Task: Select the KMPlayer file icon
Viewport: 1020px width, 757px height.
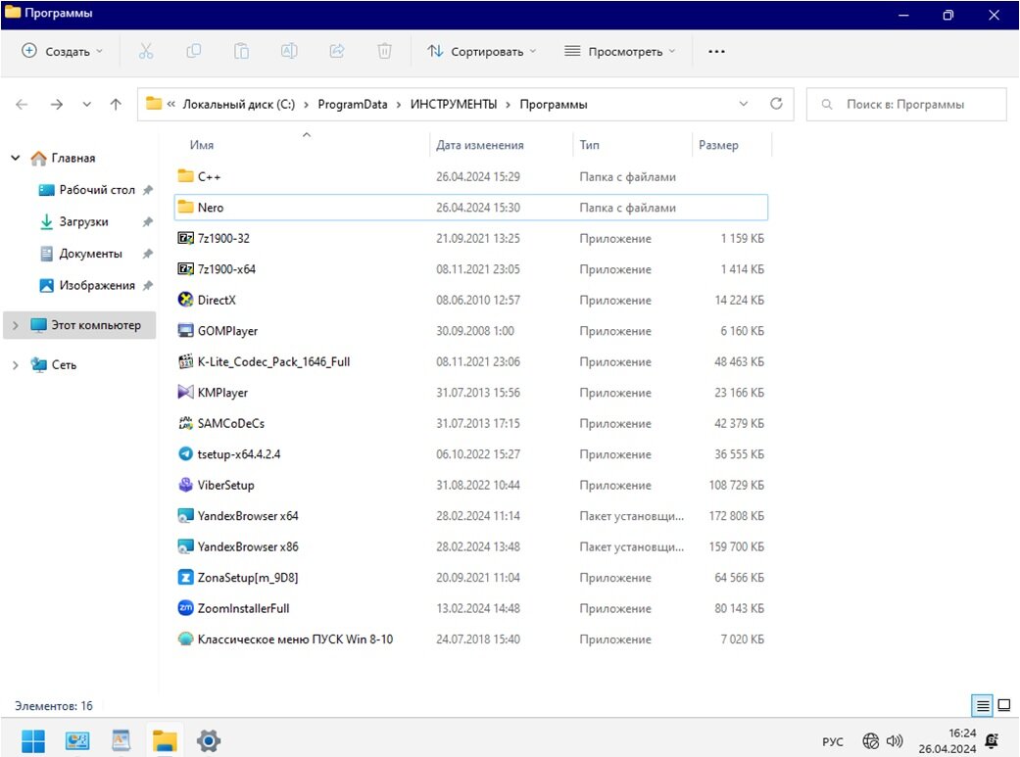Action: click(185, 392)
